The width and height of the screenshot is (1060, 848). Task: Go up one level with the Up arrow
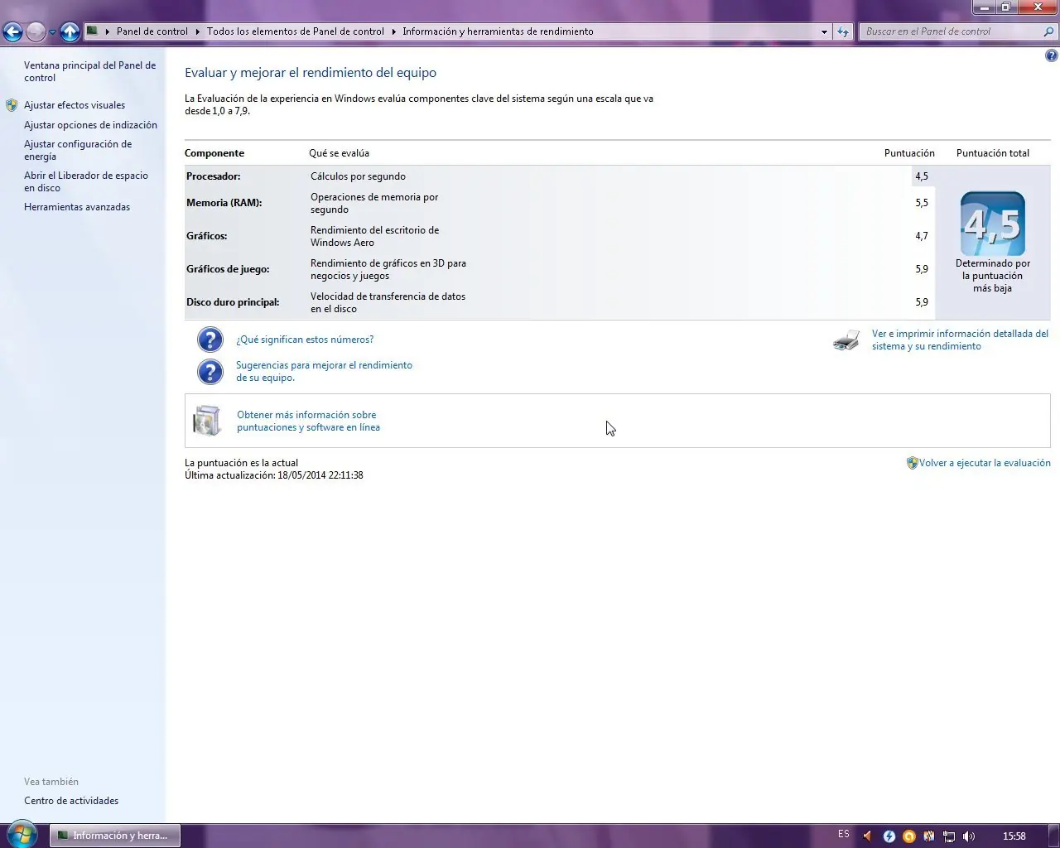pyautogui.click(x=70, y=32)
